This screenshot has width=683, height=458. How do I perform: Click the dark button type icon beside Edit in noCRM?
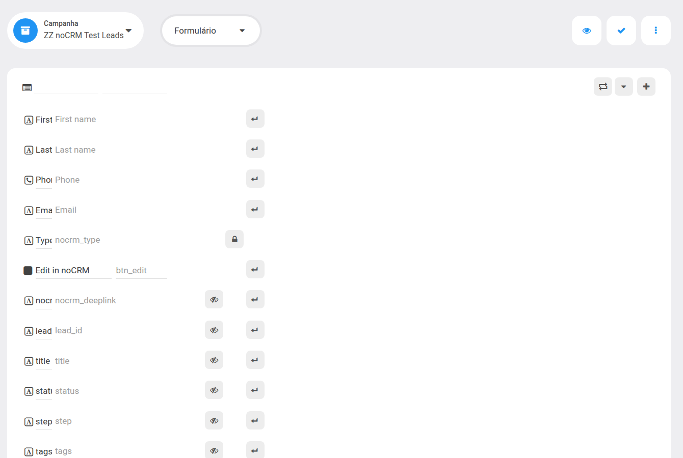pyautogui.click(x=28, y=270)
